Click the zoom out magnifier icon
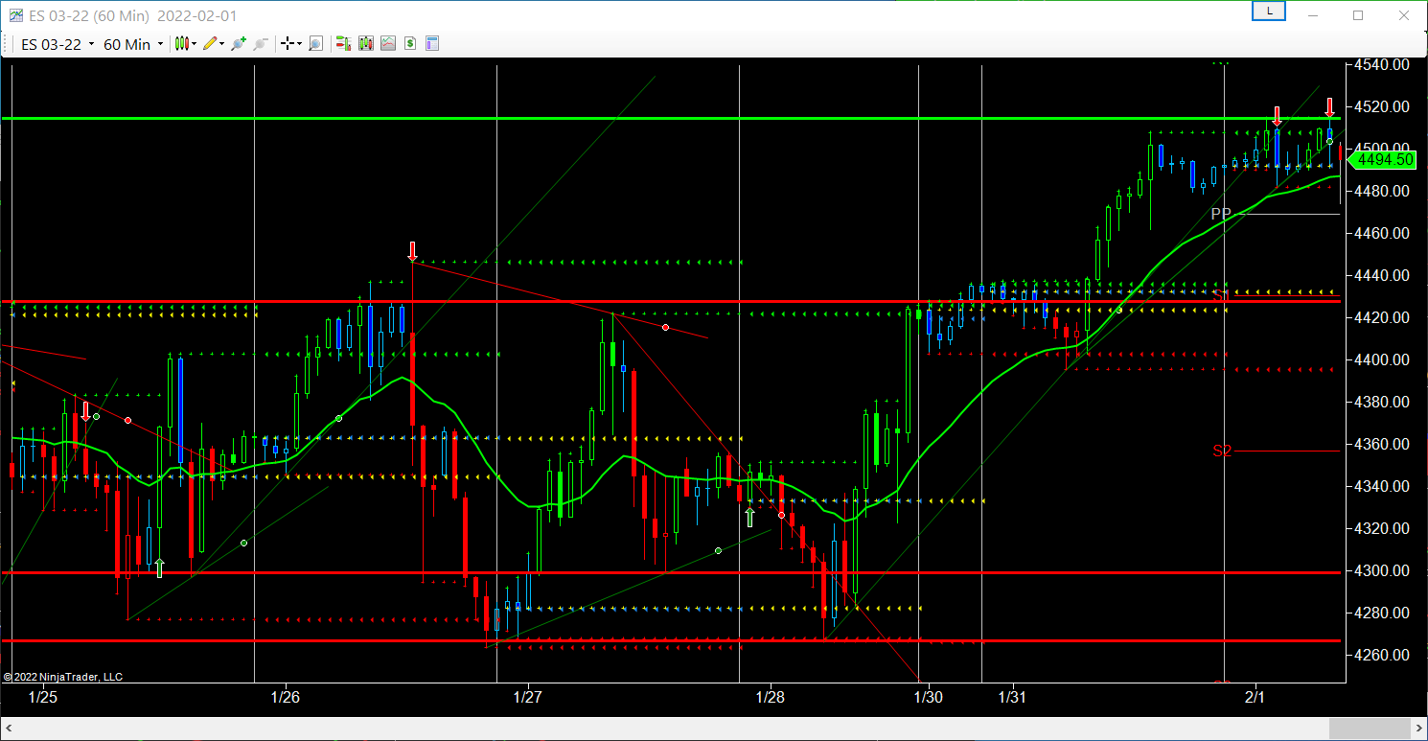The width and height of the screenshot is (1428, 741). (260, 43)
